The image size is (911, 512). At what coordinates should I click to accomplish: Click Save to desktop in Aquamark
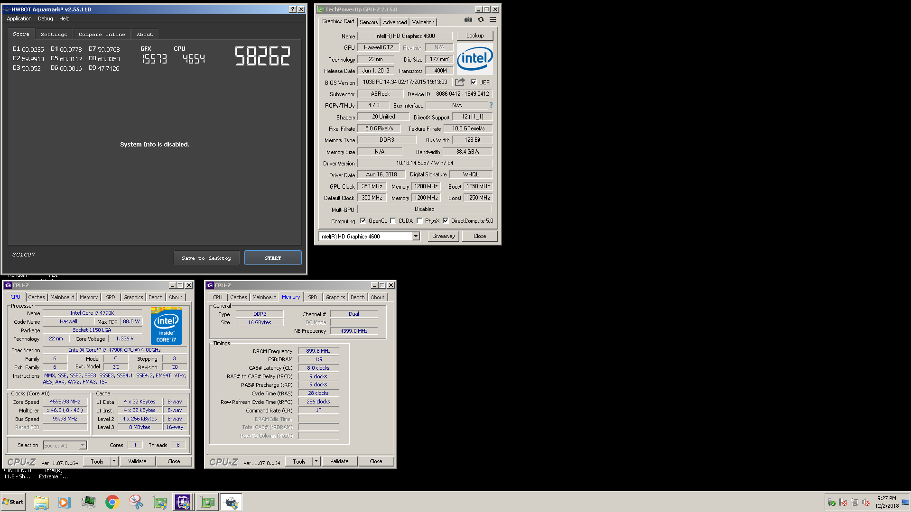click(206, 258)
